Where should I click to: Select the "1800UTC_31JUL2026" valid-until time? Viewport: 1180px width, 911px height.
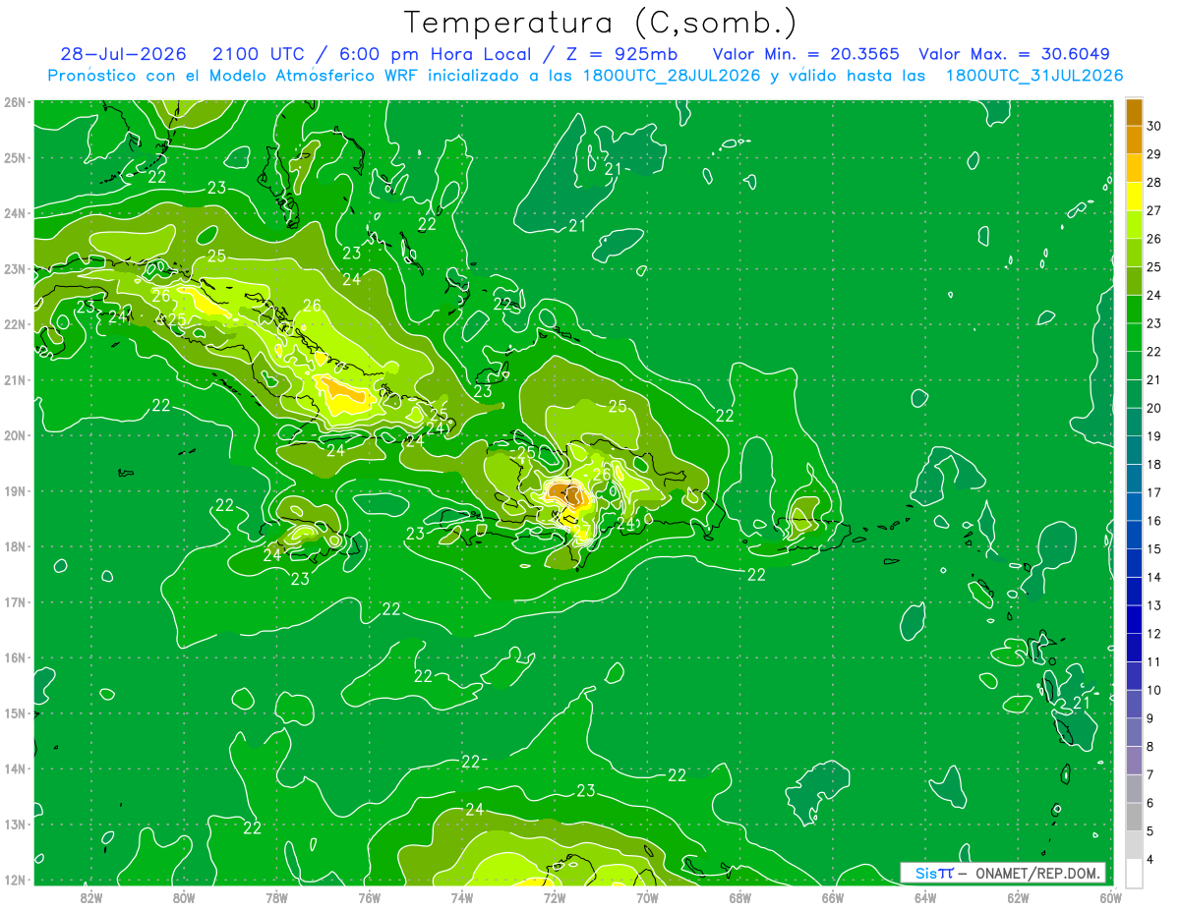1034,76
